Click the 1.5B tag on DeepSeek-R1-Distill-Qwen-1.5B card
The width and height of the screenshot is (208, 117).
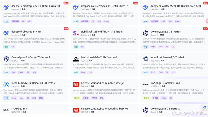(163, 21)
